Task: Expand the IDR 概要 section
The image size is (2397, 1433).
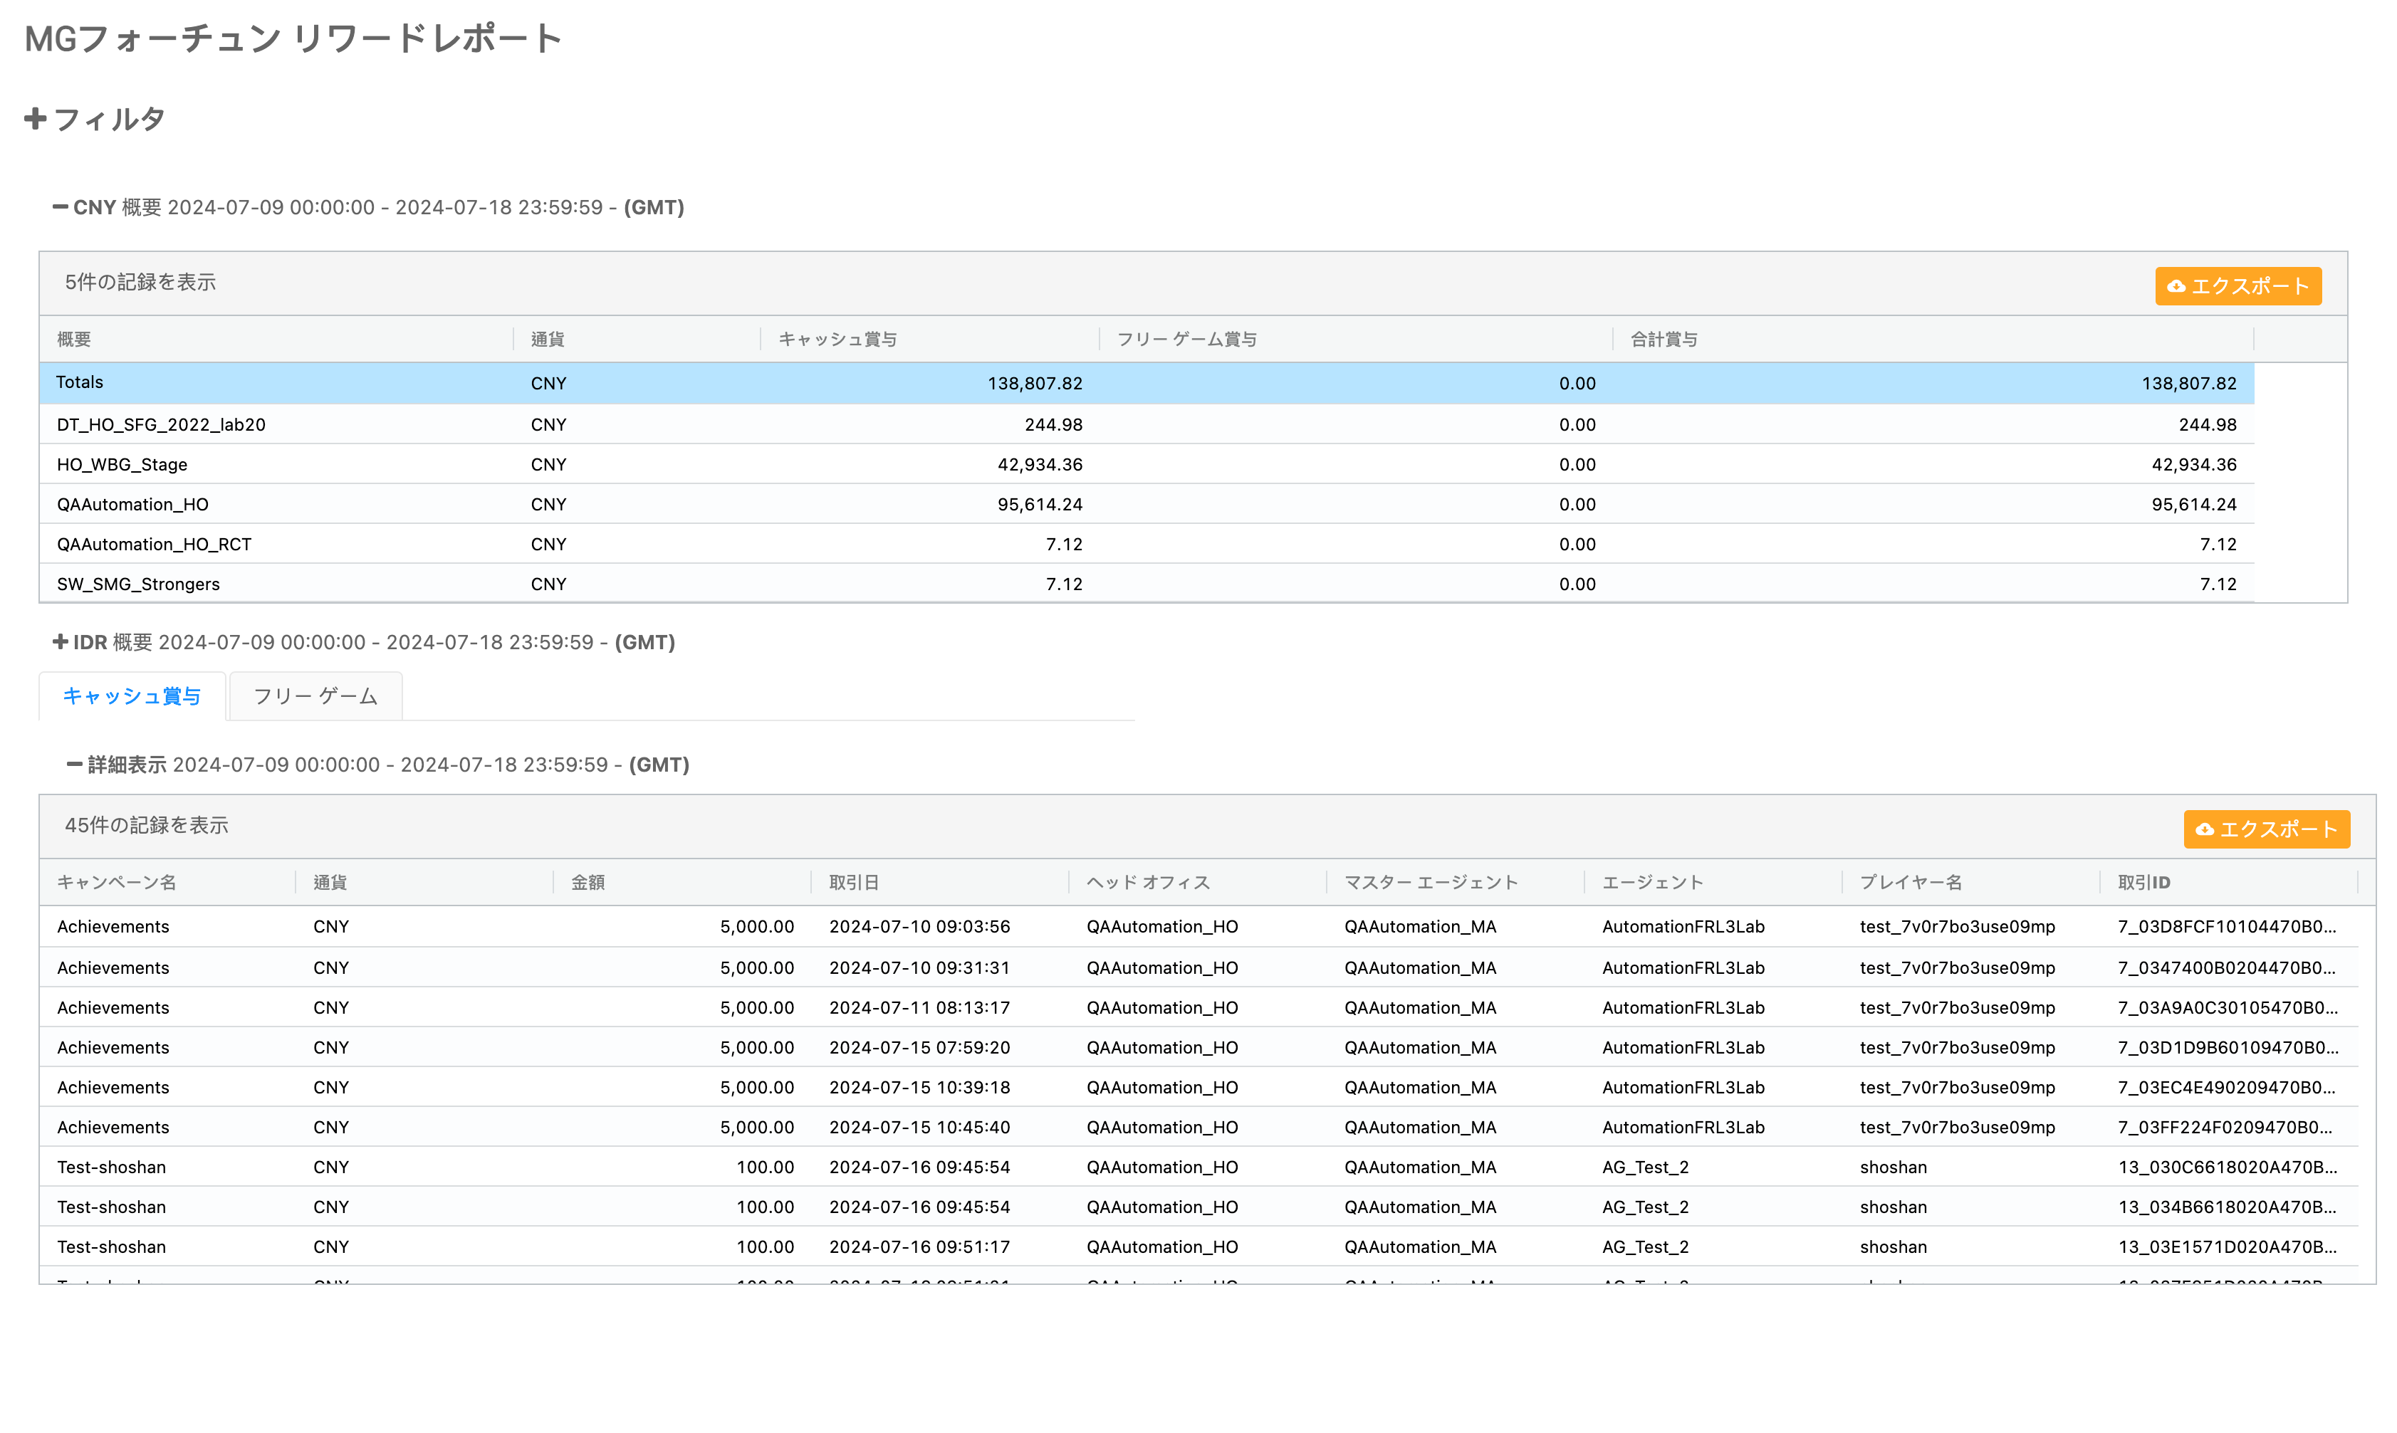Action: (60, 642)
